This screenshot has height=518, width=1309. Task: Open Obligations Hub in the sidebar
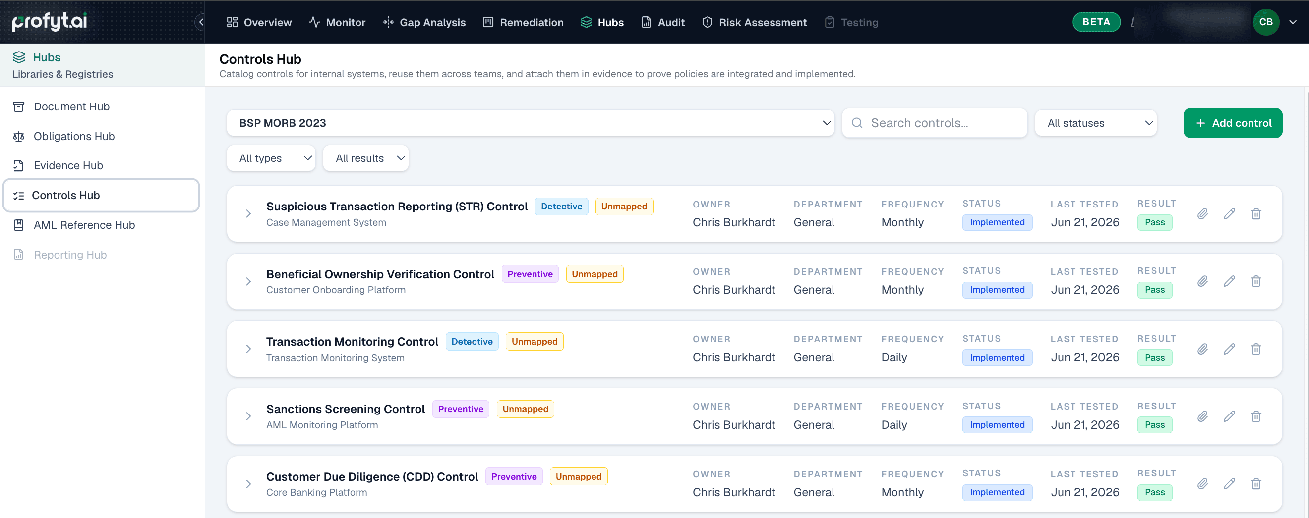click(102, 136)
